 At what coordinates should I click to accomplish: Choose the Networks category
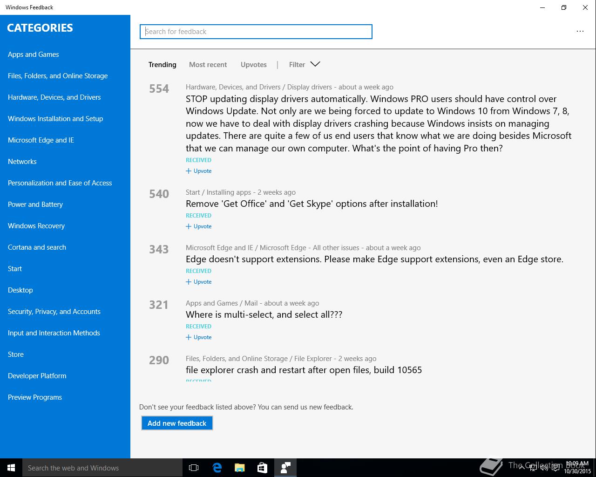coord(22,162)
